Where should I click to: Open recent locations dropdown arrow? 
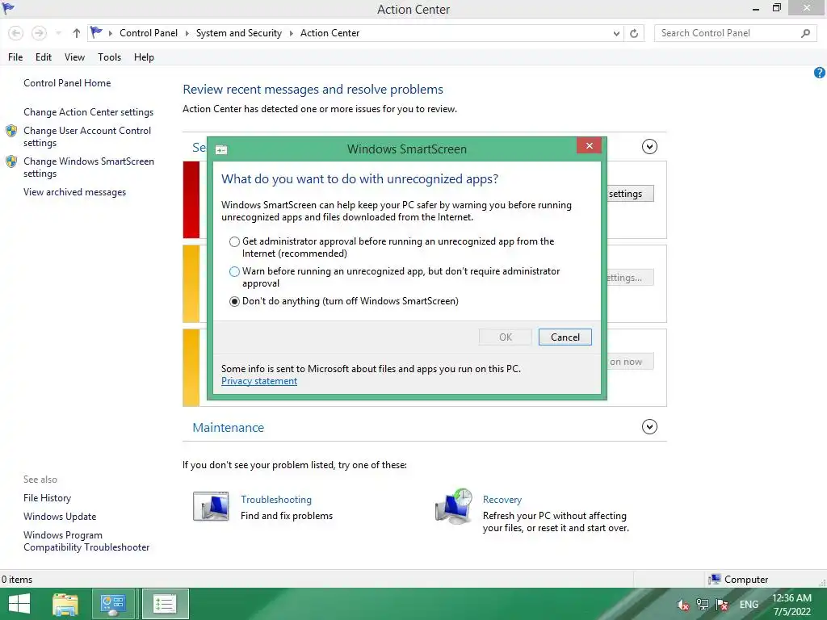point(58,33)
